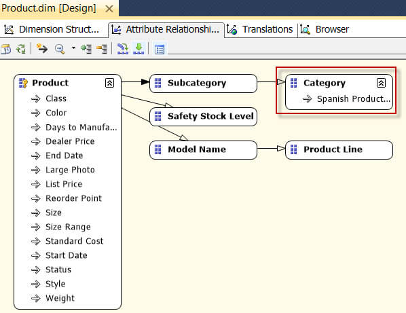
Task: Select the End Date relationship
Action: point(64,155)
